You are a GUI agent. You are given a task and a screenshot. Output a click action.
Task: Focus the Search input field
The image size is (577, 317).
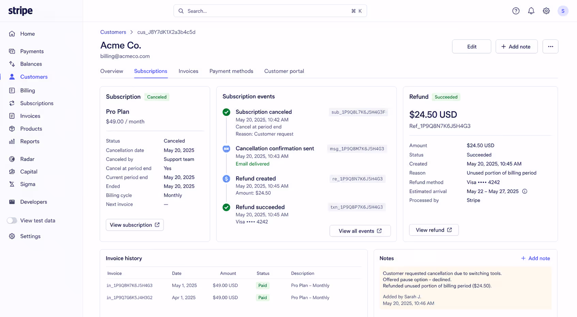point(270,11)
